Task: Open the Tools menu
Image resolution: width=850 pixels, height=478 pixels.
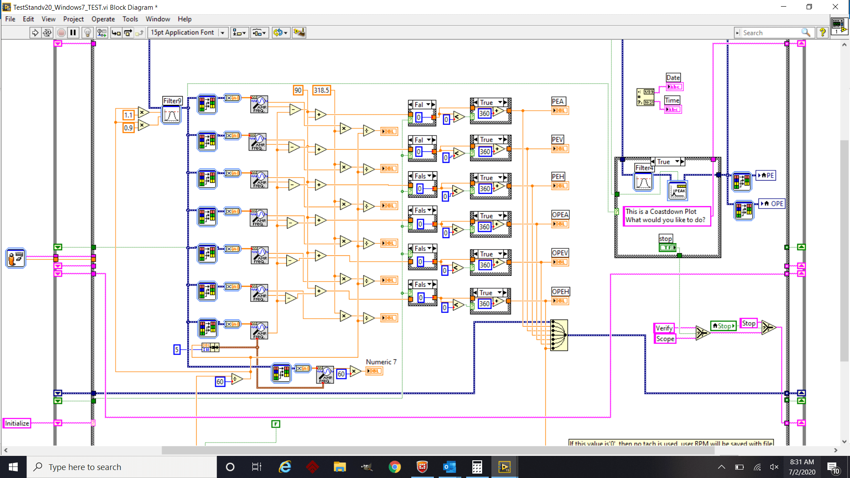Action: point(130,19)
